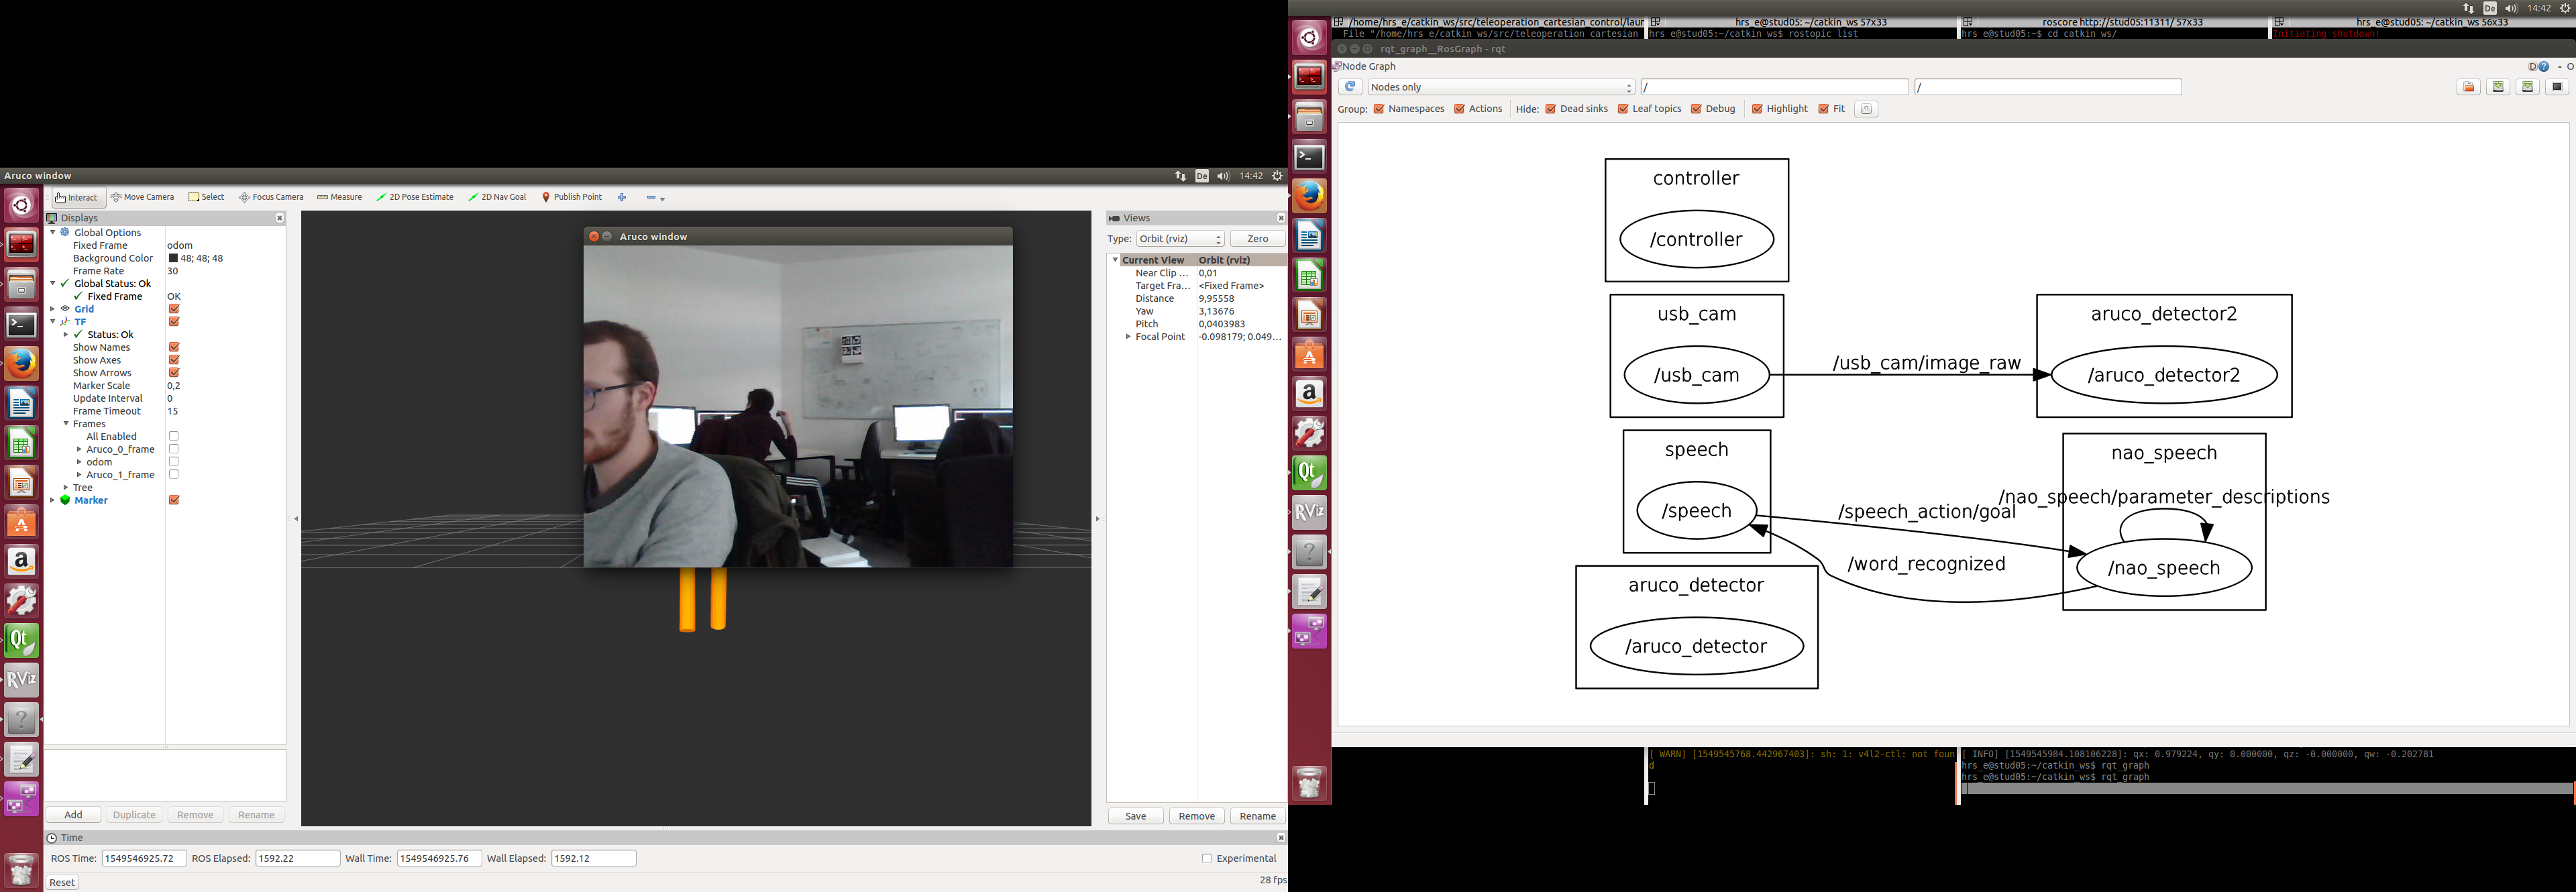The width and height of the screenshot is (2576, 892).
Task: Refresh the ROS node graph
Action: (x=1350, y=87)
